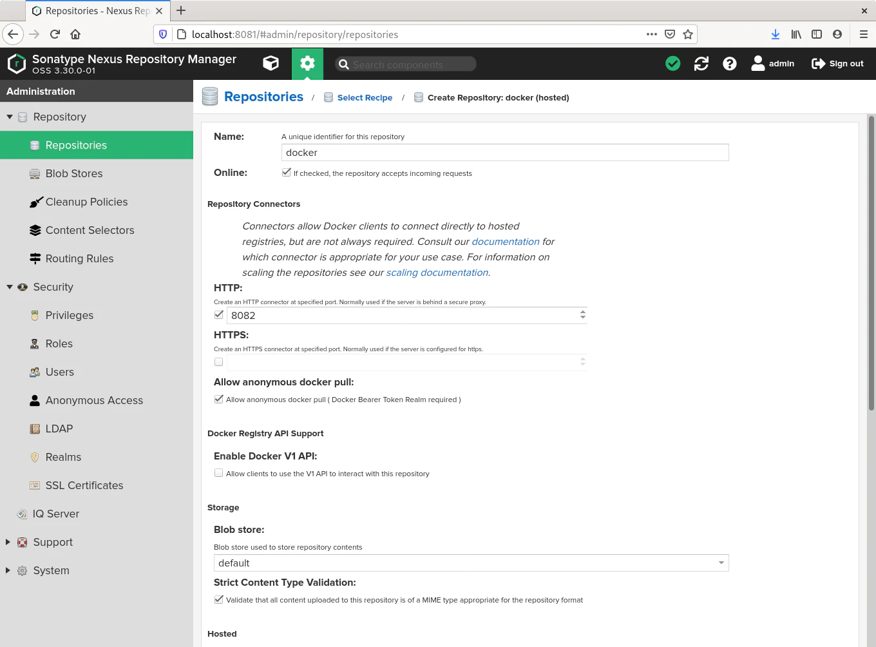876x647 pixels.
Task: Open Blob Stores in sidebar
Action: point(73,173)
